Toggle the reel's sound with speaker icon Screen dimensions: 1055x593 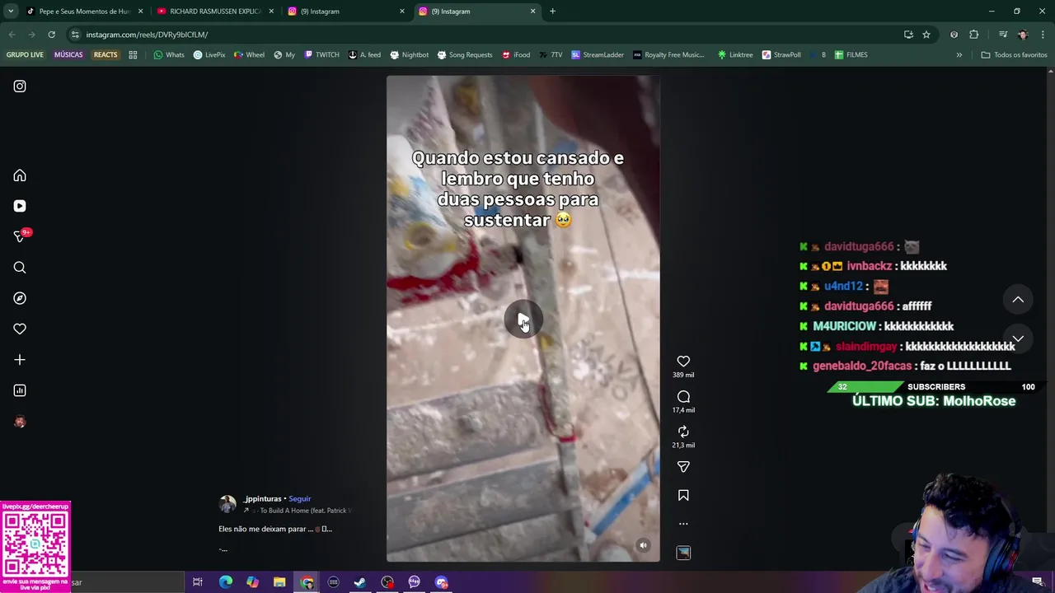644,545
